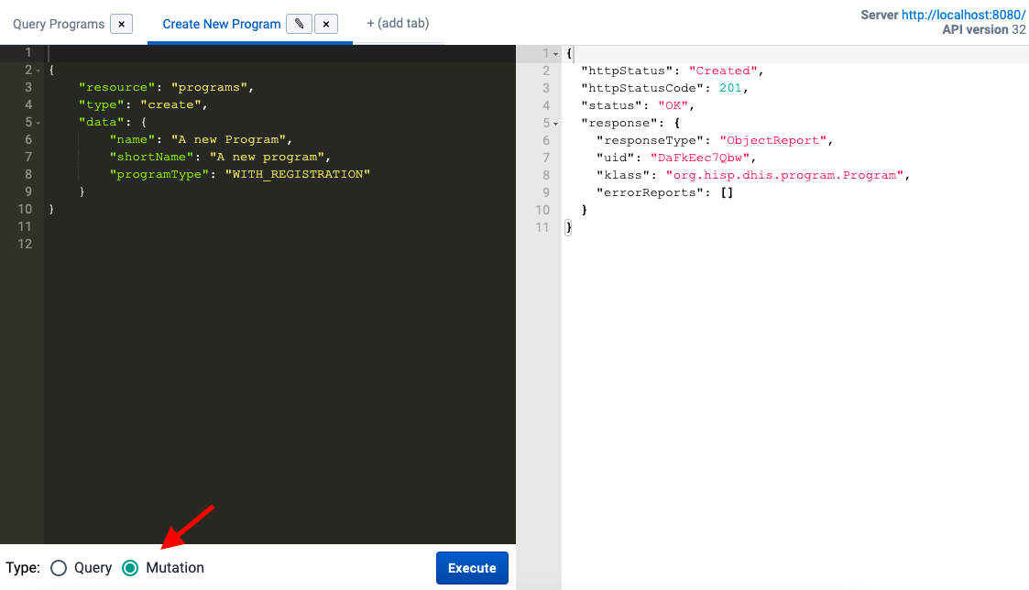Select the Query type radio button
Image resolution: width=1029 pixels, height=590 pixels.
tap(60, 568)
